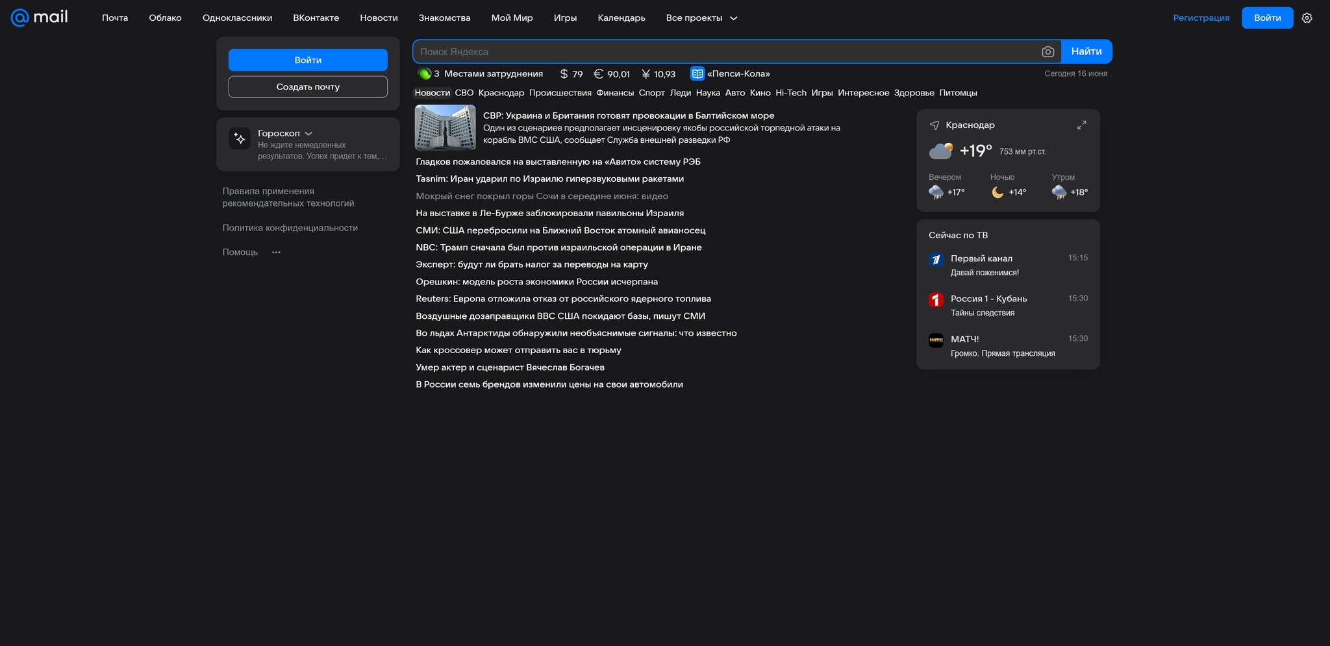Click the МАТЧ! channel logo
Viewport: 1330px width, 646px height.
(936, 340)
